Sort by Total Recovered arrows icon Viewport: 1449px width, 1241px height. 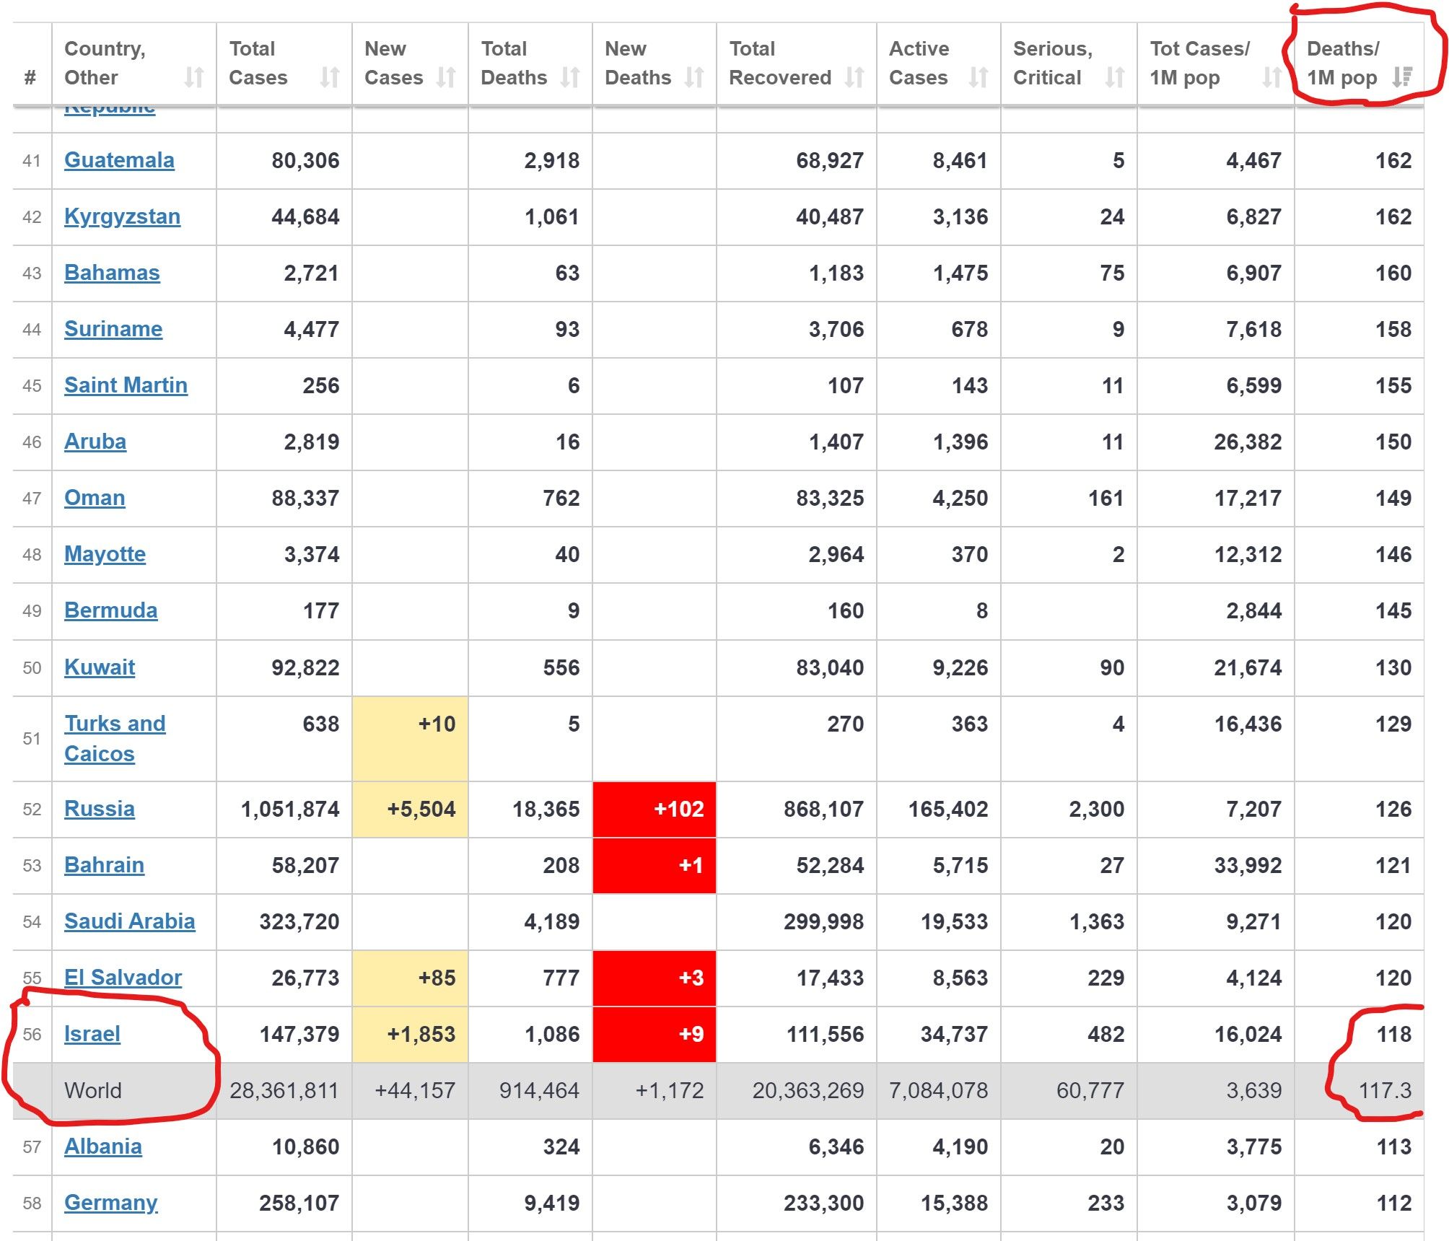[854, 77]
